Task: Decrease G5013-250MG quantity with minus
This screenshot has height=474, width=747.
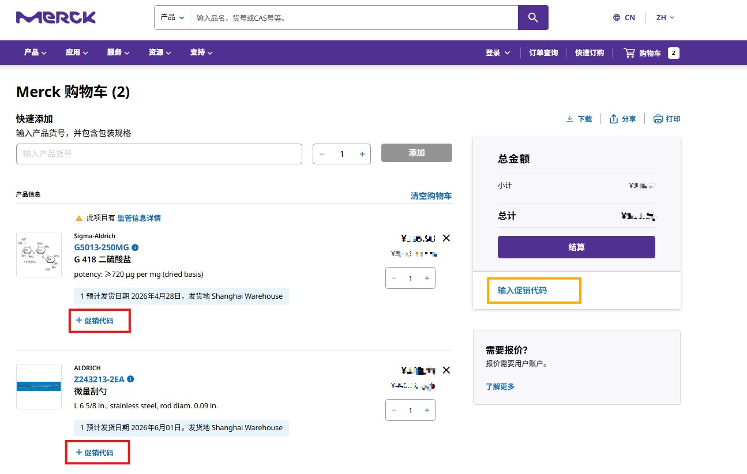Action: (395, 278)
